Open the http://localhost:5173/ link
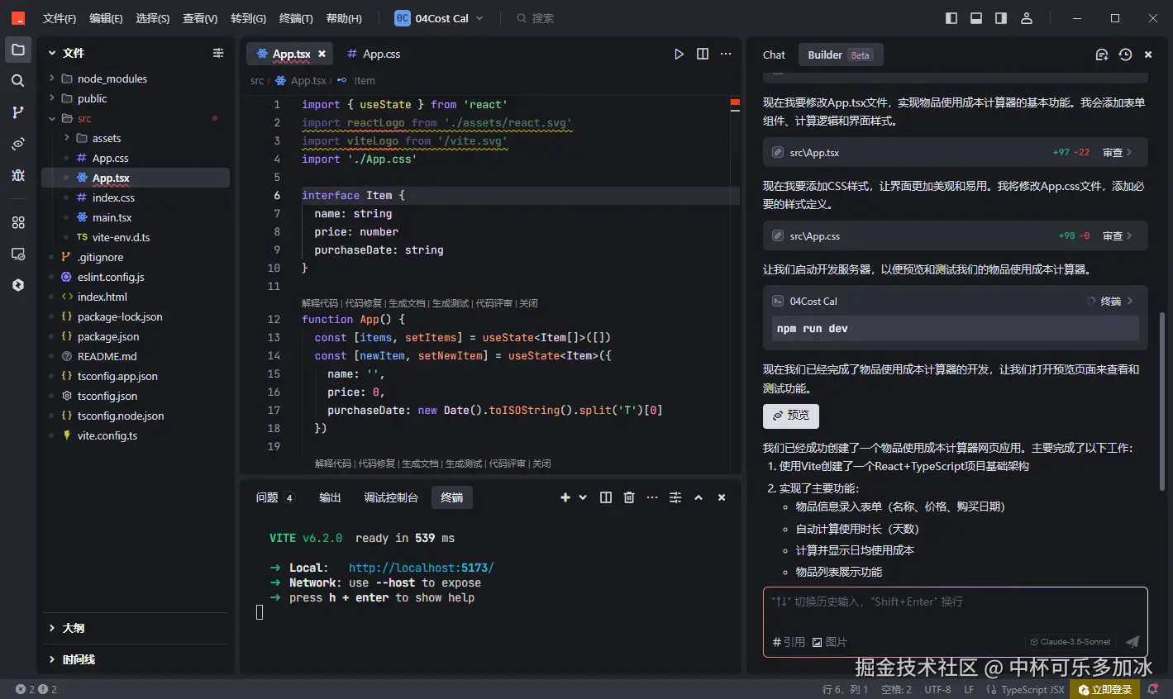 click(x=421, y=568)
